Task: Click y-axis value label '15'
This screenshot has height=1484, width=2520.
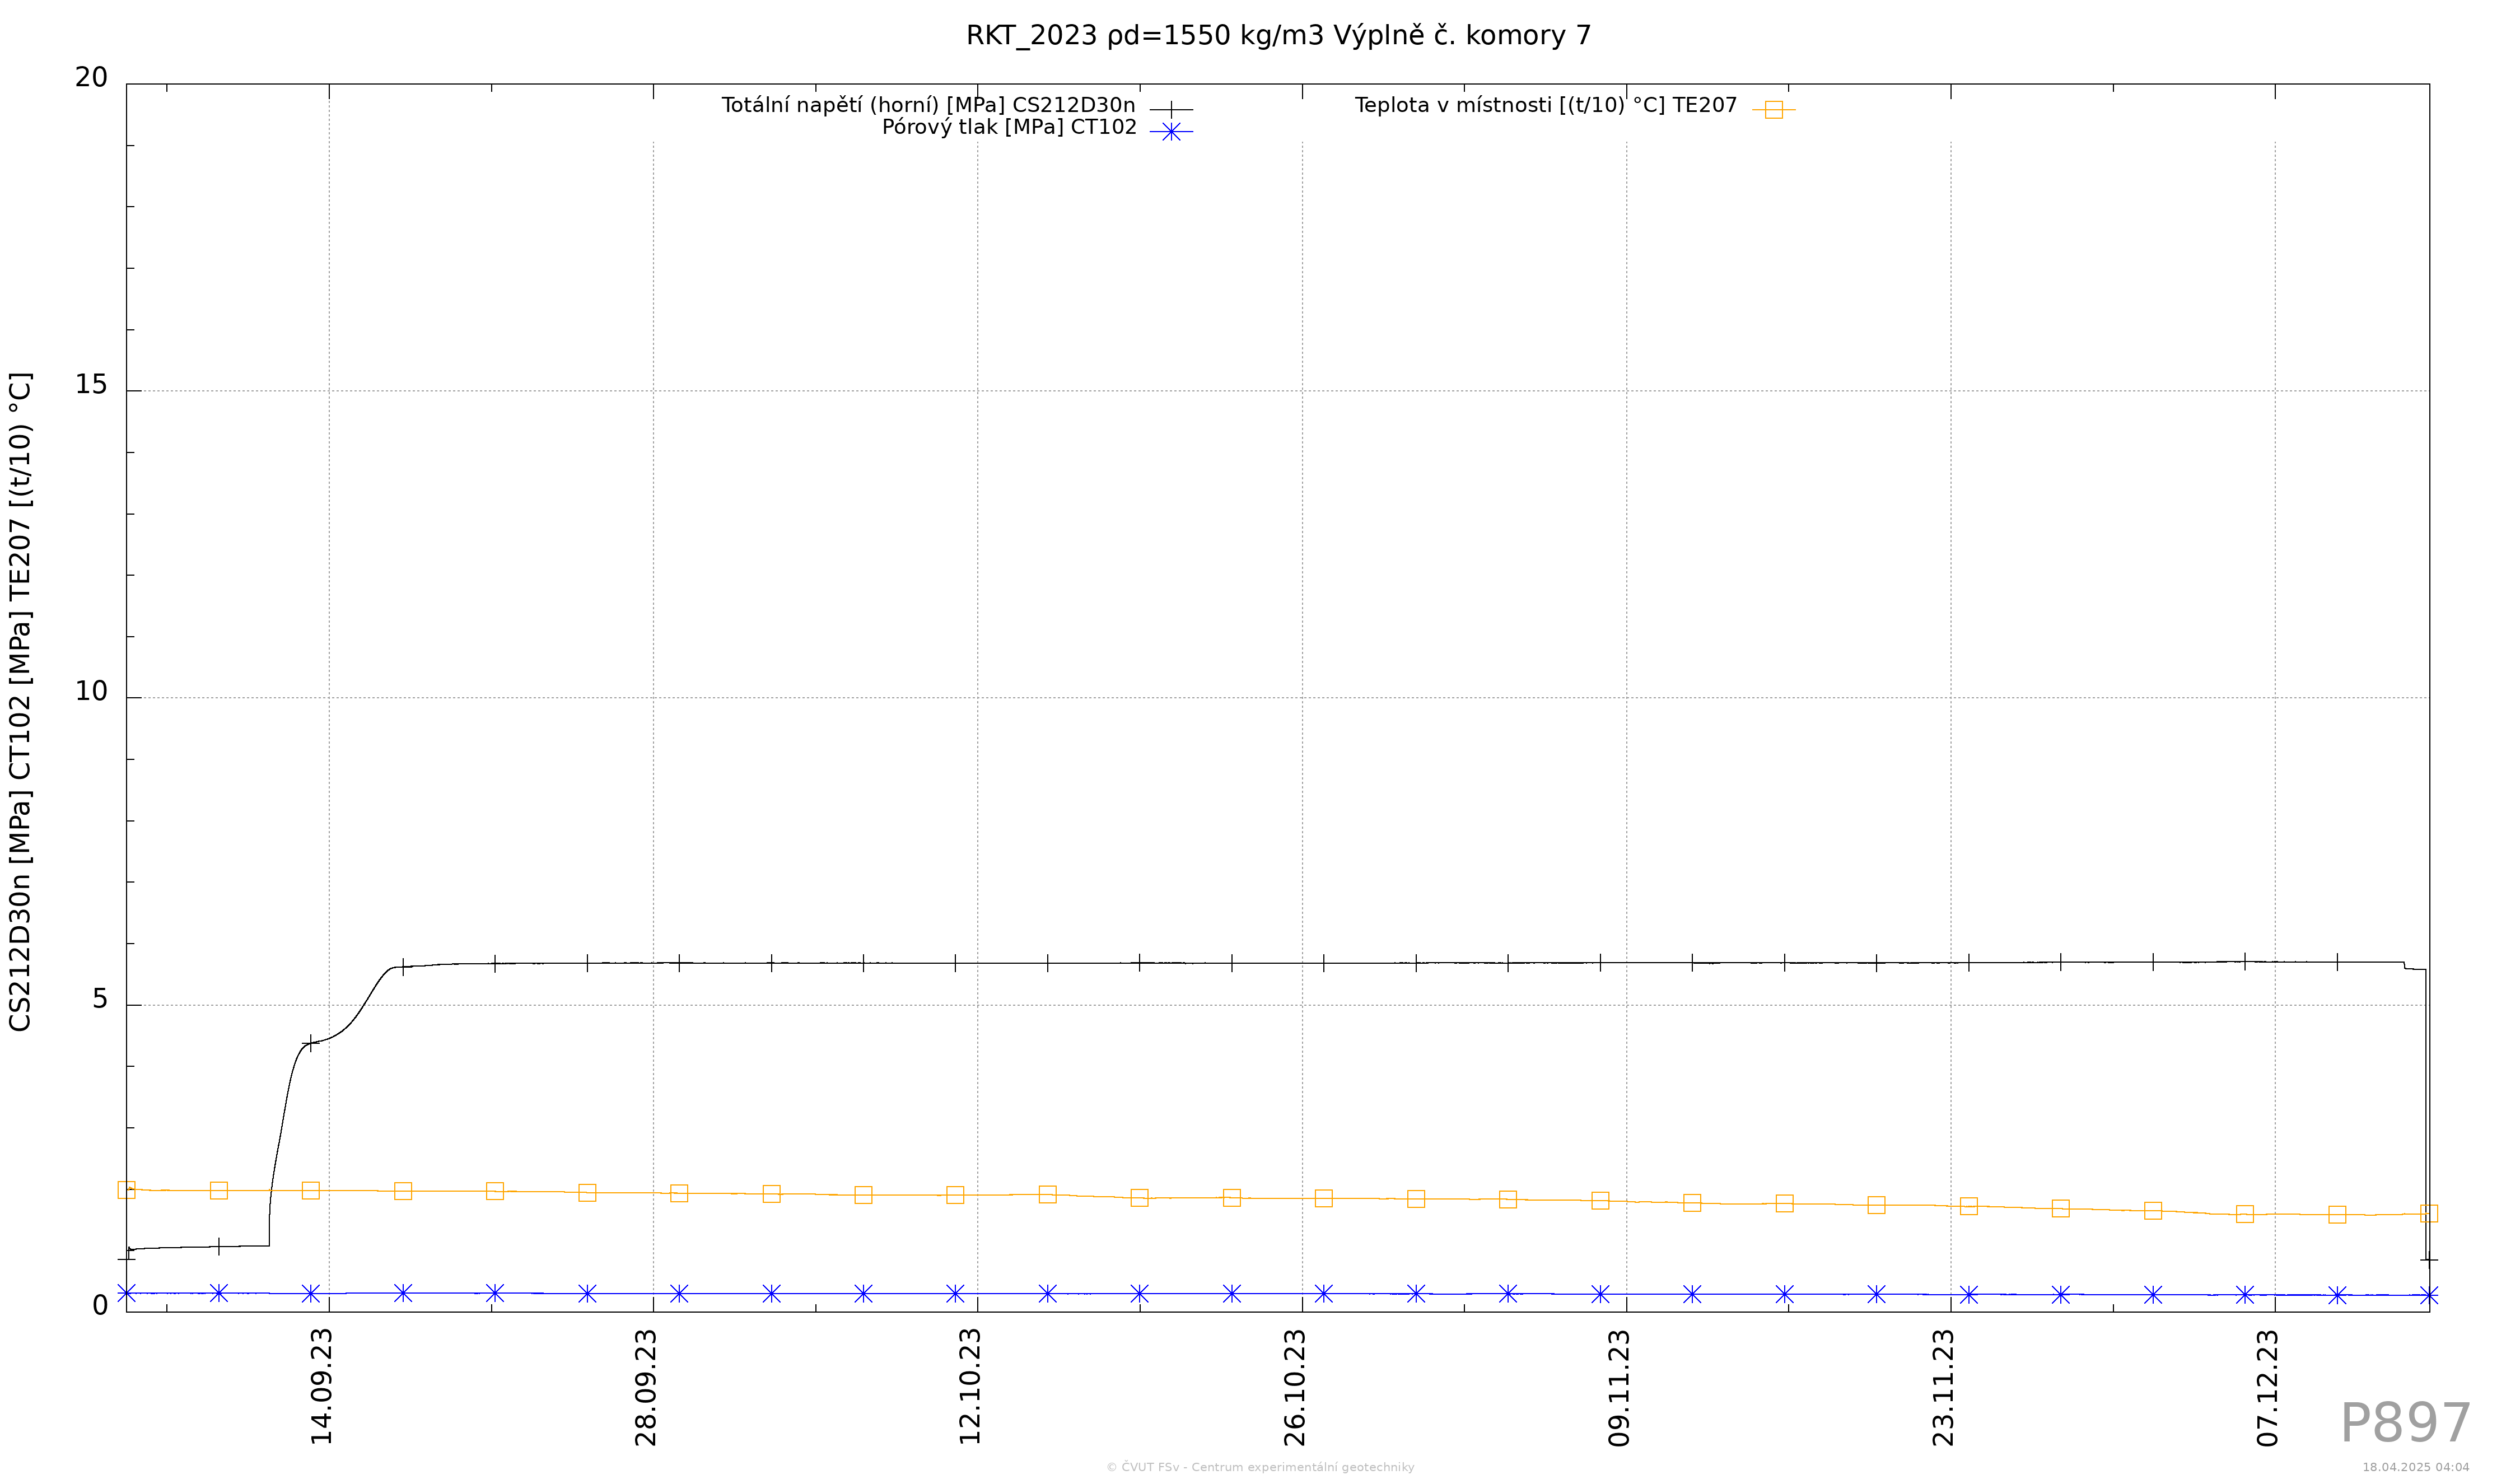Action: (x=91, y=385)
